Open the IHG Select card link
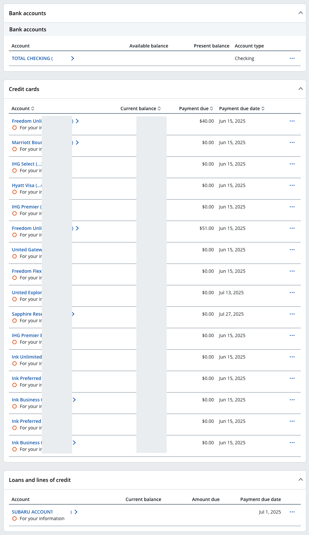Viewport: 309px width, 535px height. 27,164
